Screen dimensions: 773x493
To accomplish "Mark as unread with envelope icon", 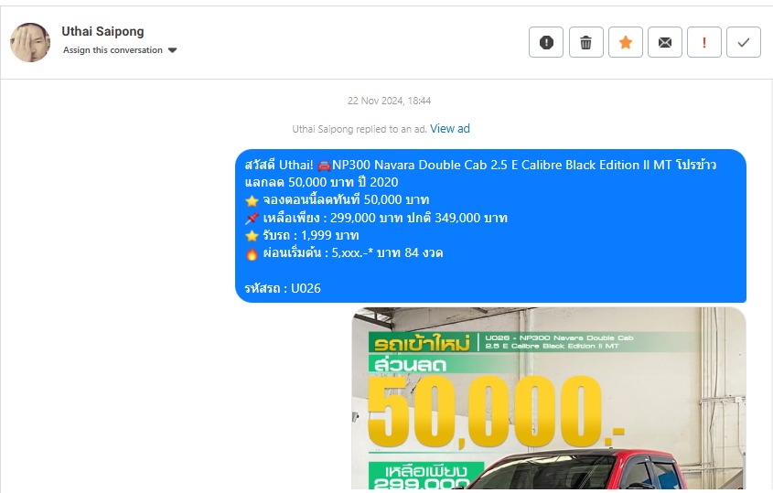I will click(x=664, y=42).
